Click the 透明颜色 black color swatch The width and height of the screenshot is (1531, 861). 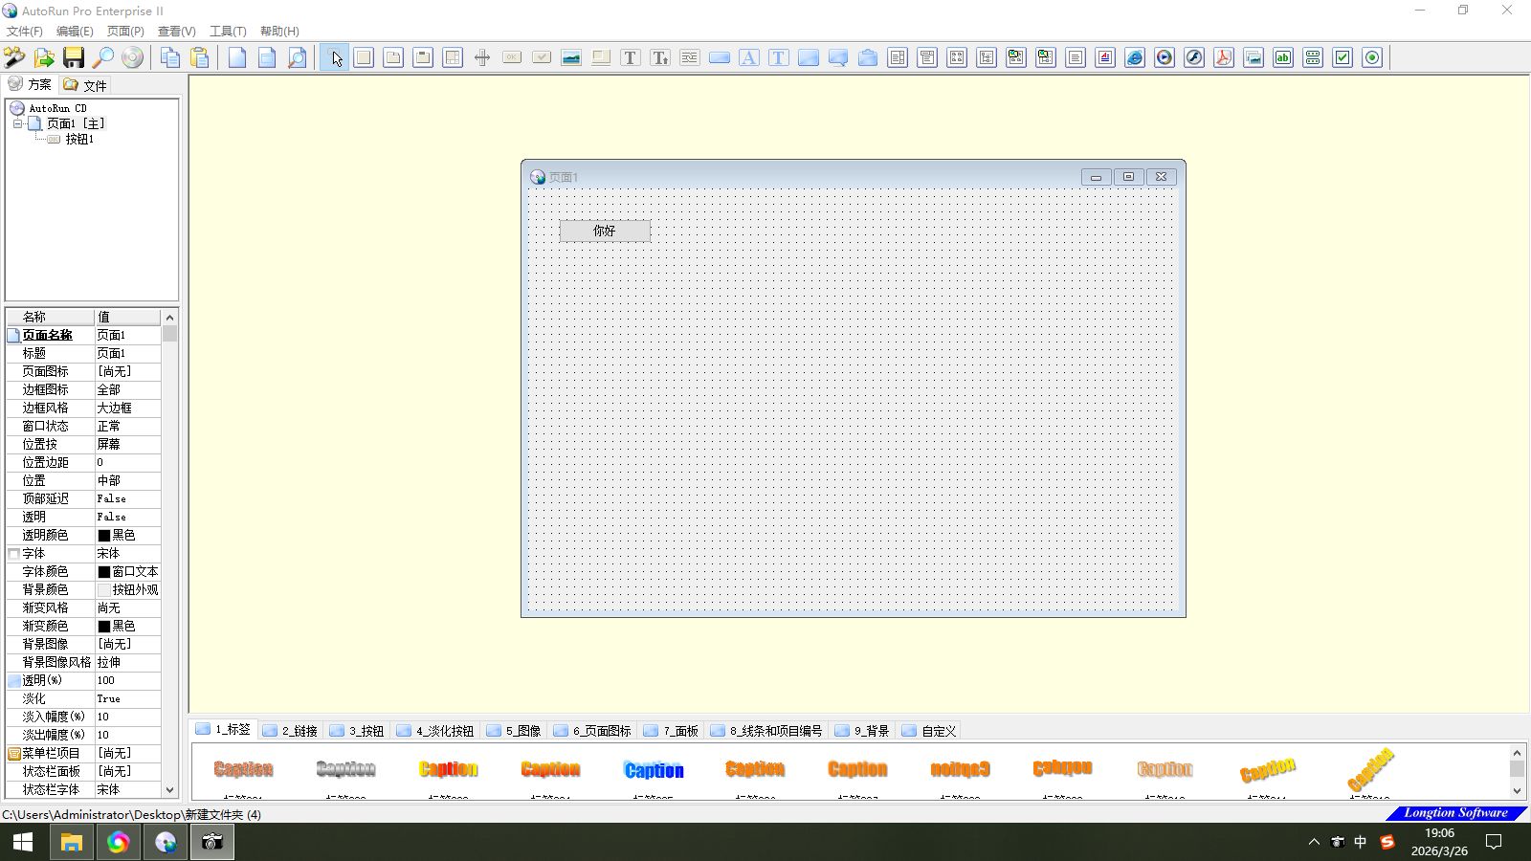tap(104, 535)
